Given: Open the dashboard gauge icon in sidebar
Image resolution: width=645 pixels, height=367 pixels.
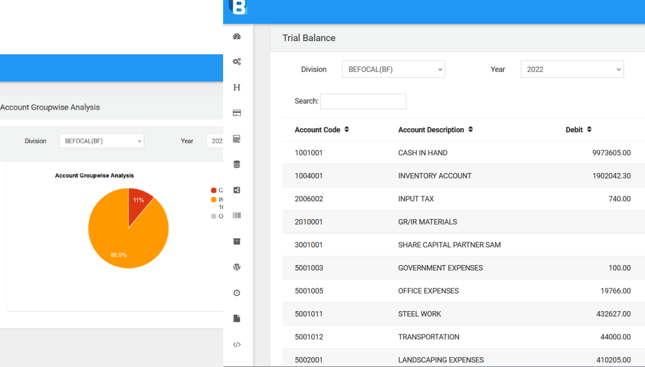Looking at the screenshot, I should tap(237, 37).
